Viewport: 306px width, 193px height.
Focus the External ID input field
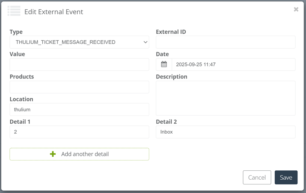[x=225, y=42]
